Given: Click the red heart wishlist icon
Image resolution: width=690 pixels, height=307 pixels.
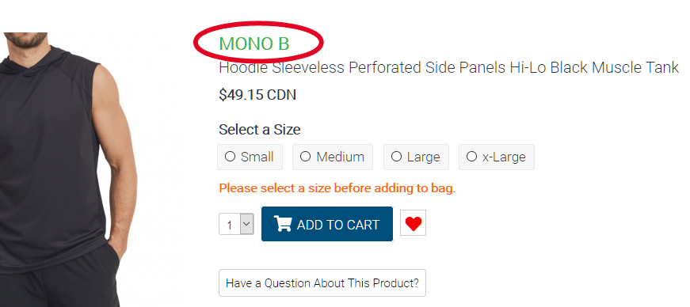Looking at the screenshot, I should 414,223.
